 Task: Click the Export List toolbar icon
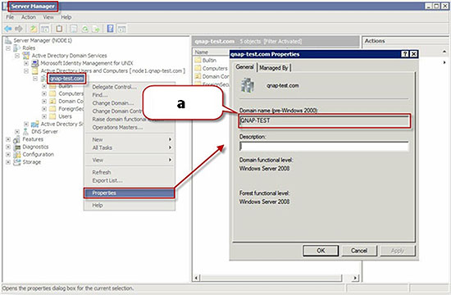96,29
